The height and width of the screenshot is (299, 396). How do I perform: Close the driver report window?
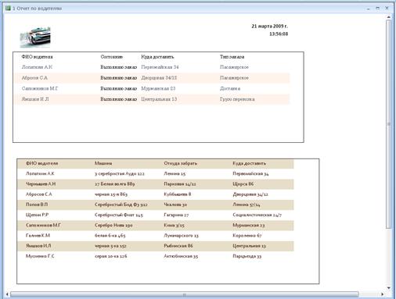pyautogui.click(x=387, y=9)
